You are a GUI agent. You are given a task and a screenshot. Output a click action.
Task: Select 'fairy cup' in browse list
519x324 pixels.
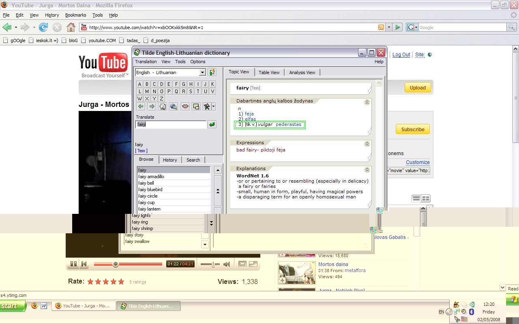[x=174, y=202]
